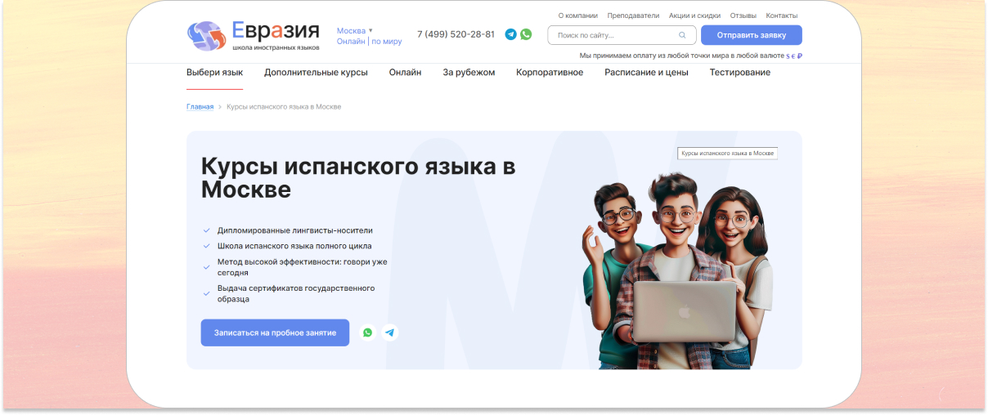Open the Дополнительные курсы menu
The width and height of the screenshot is (988, 415).
(316, 73)
